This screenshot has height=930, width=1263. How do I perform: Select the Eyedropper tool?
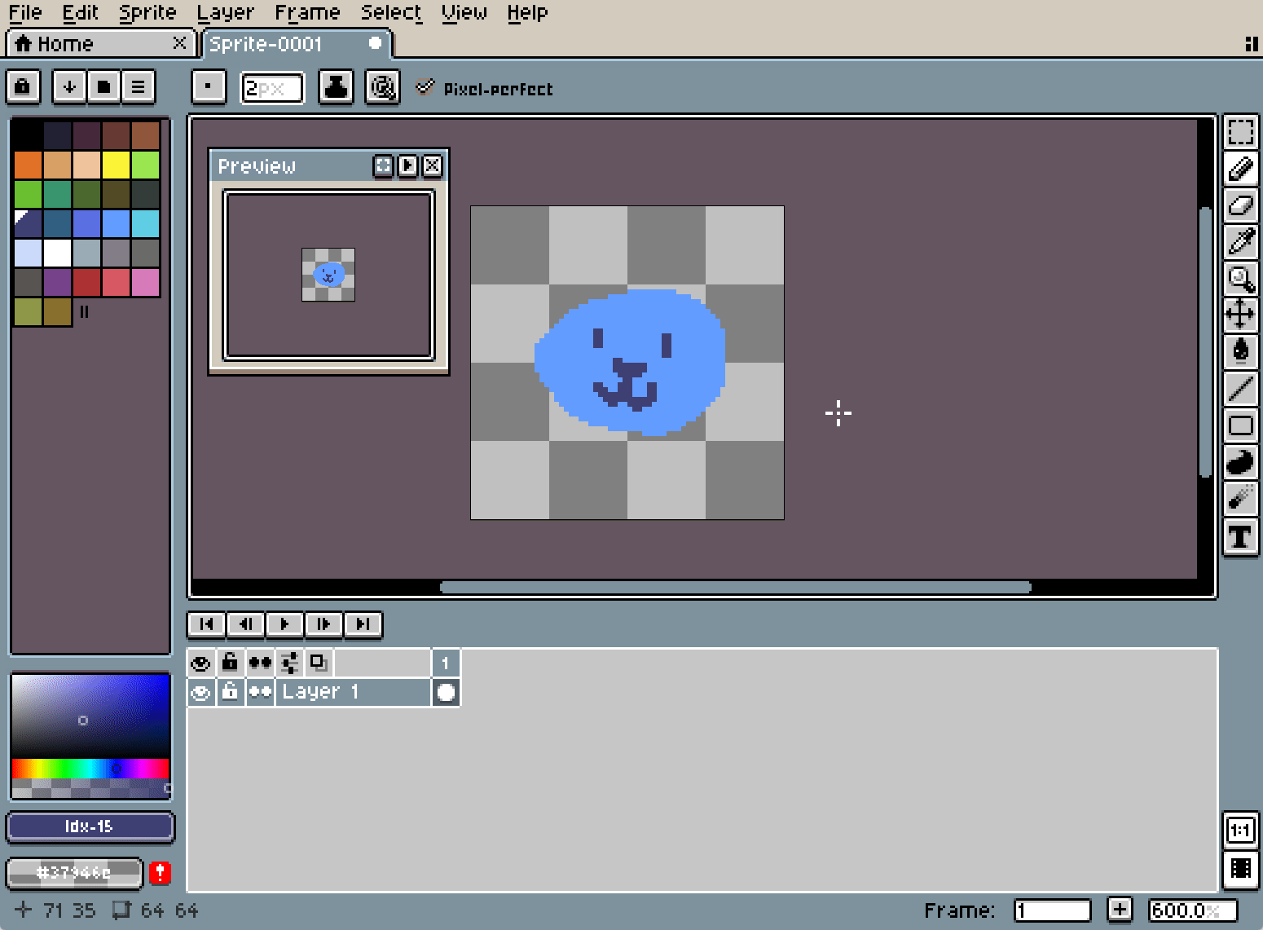click(1240, 242)
